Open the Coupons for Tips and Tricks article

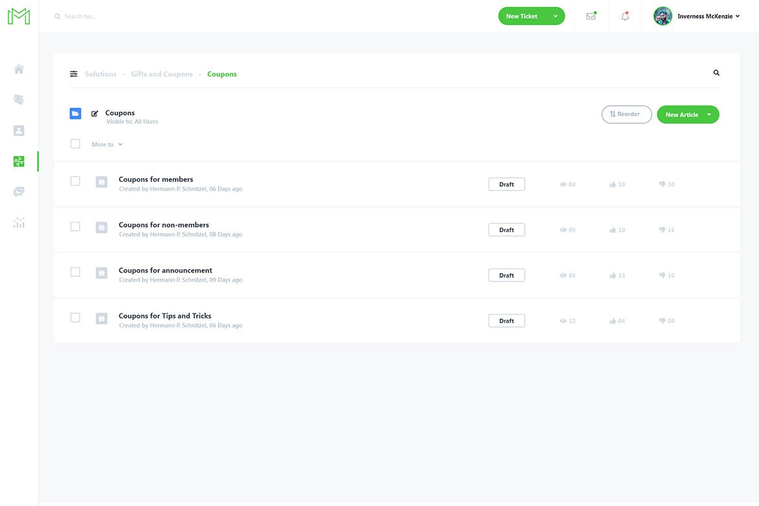pyautogui.click(x=165, y=316)
